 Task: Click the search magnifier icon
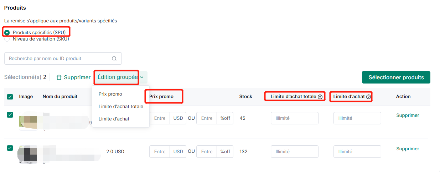pyautogui.click(x=114, y=59)
